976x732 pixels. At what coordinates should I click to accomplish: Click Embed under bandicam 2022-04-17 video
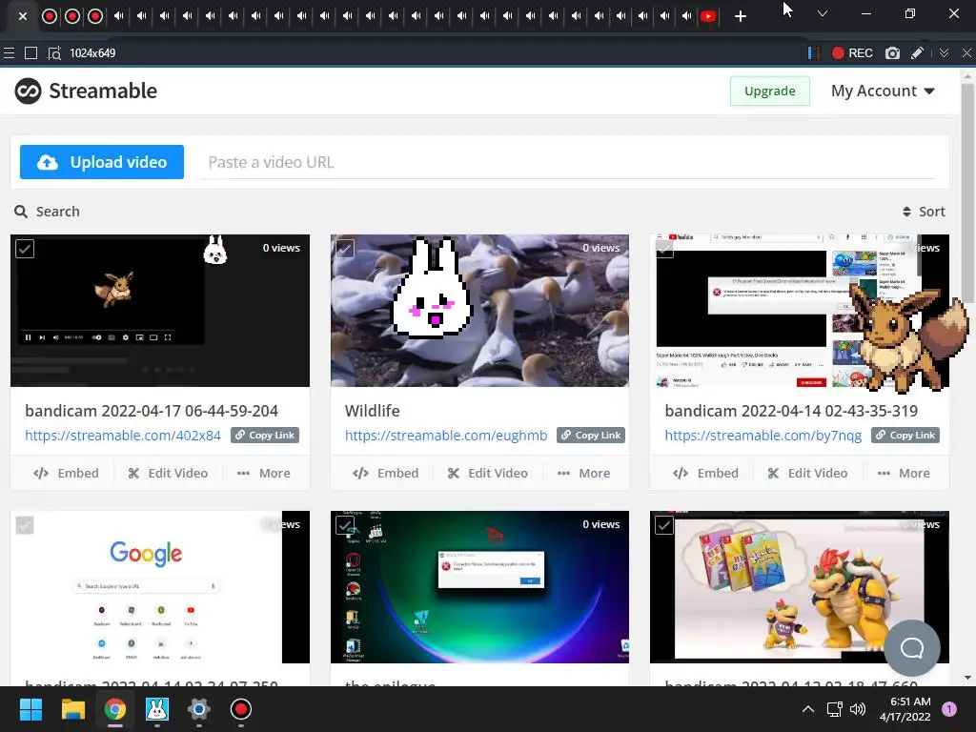[66, 473]
